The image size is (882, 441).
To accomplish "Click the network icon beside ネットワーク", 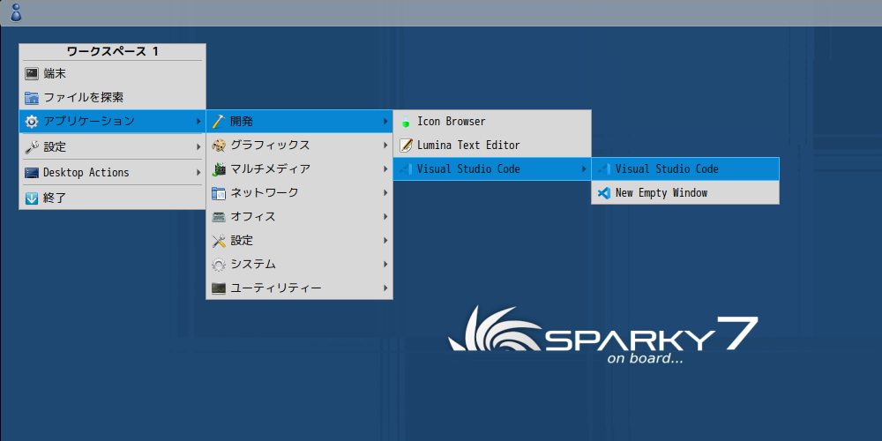I will pos(218,193).
